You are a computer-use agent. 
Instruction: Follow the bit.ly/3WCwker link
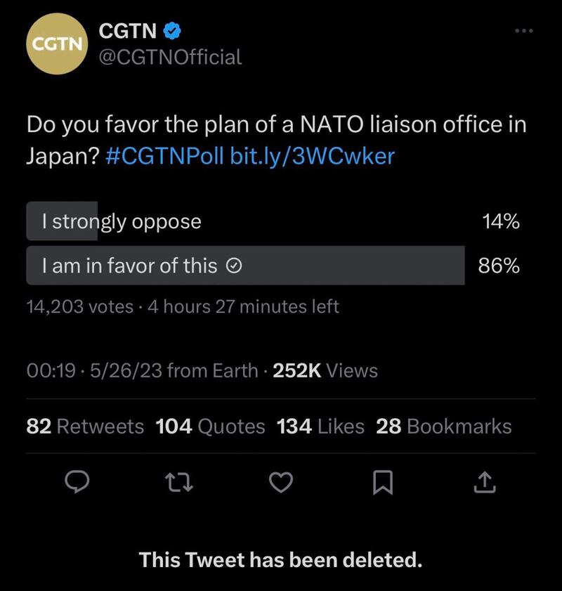312,155
